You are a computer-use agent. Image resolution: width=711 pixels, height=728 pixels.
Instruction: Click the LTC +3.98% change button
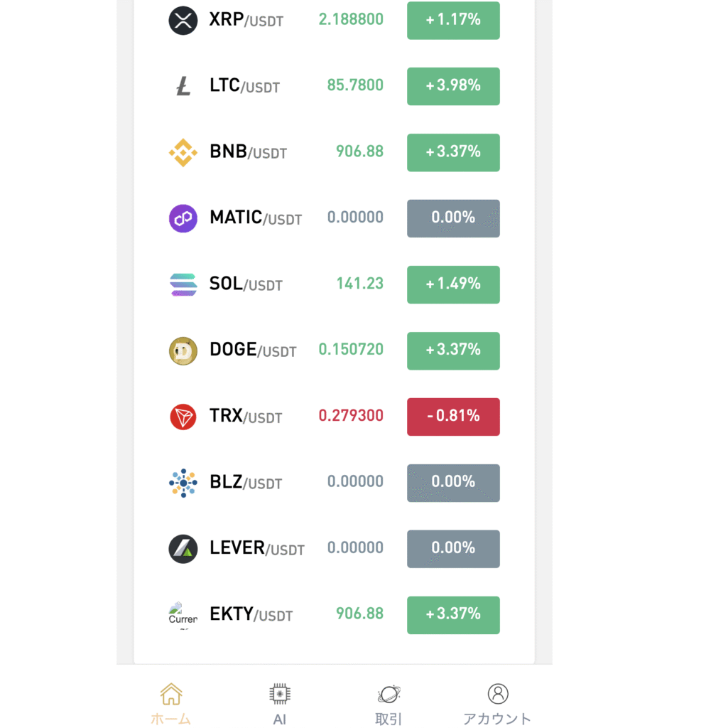pyautogui.click(x=453, y=86)
